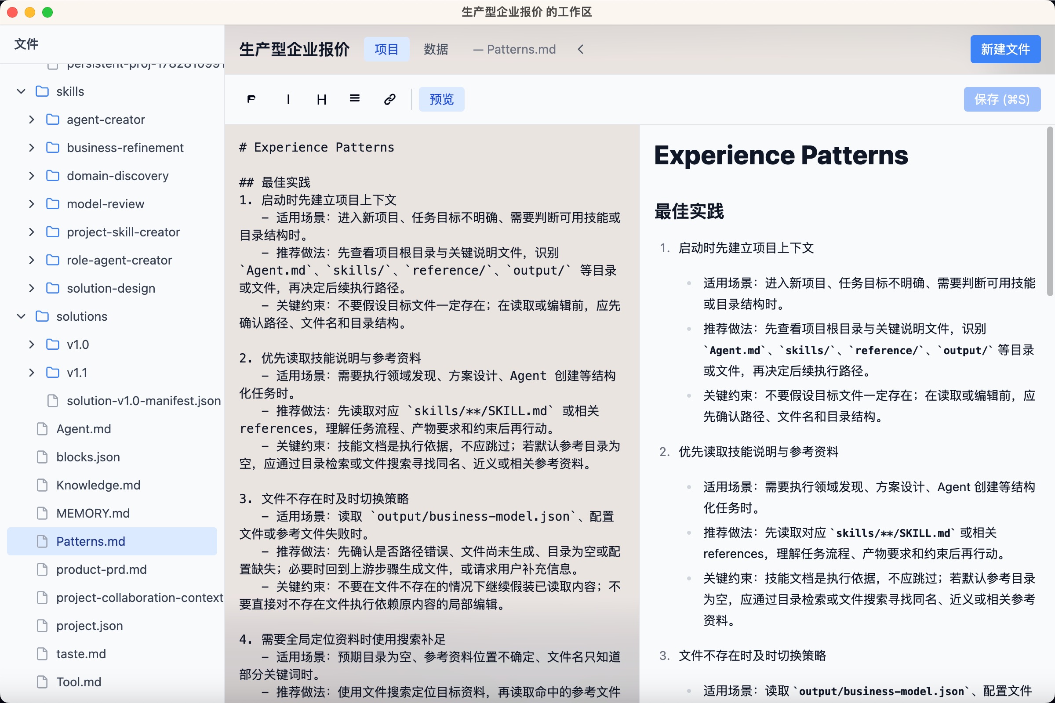1055x703 pixels.
Task: Insert a heading with the H icon
Action: point(321,99)
